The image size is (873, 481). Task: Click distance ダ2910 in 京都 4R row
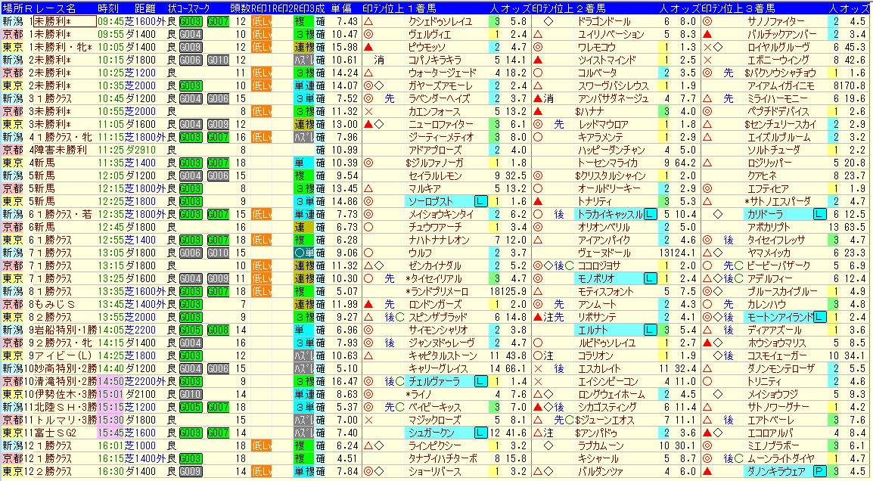pos(141,151)
